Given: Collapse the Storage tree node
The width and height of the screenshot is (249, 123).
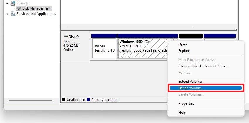Looking at the screenshot, I should point(7,3).
